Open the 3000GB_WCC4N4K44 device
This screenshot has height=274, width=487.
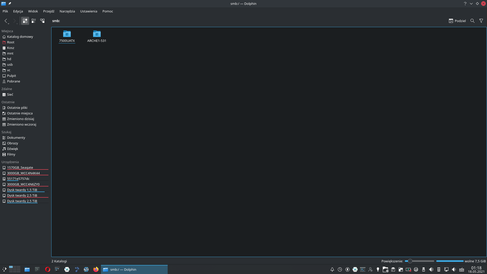(x=25, y=173)
